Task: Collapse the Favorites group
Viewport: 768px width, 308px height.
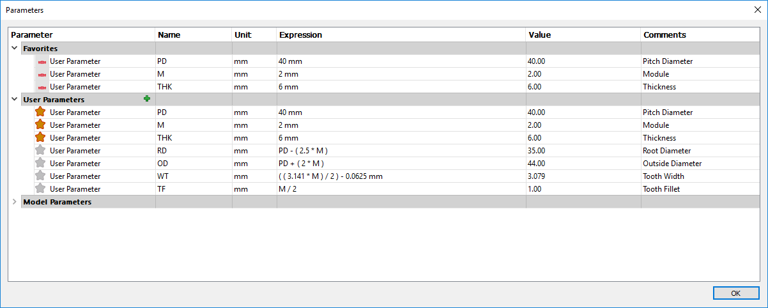Action: pyautogui.click(x=15, y=48)
